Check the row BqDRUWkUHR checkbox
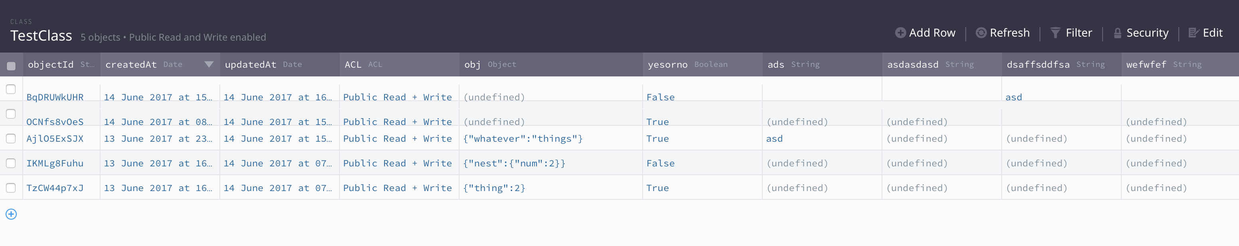 pos(11,89)
